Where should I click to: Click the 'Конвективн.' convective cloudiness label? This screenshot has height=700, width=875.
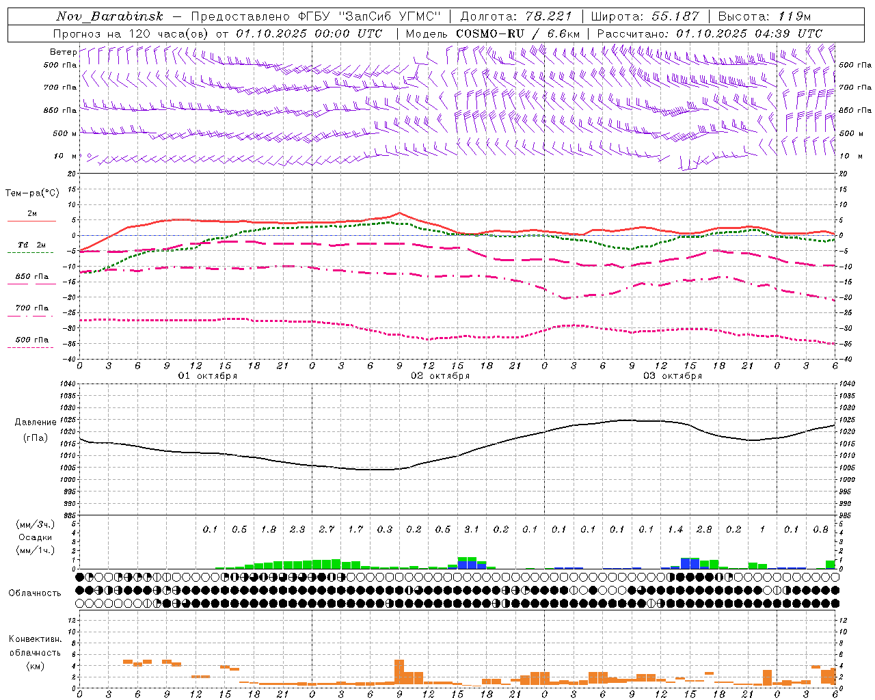point(35,639)
